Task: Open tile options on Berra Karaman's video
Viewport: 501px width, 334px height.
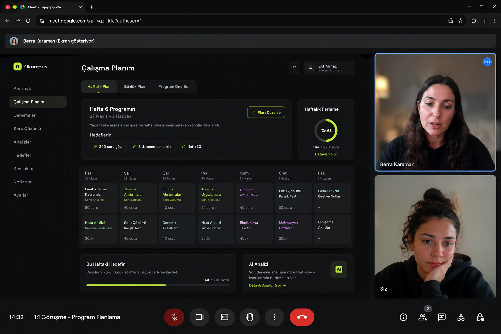Action: click(x=487, y=62)
